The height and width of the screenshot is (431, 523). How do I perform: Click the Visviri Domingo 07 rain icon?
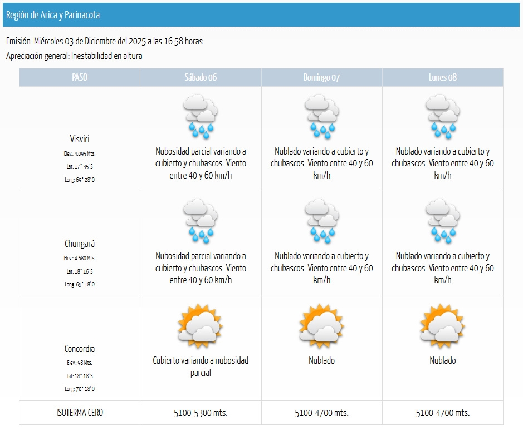click(321, 116)
